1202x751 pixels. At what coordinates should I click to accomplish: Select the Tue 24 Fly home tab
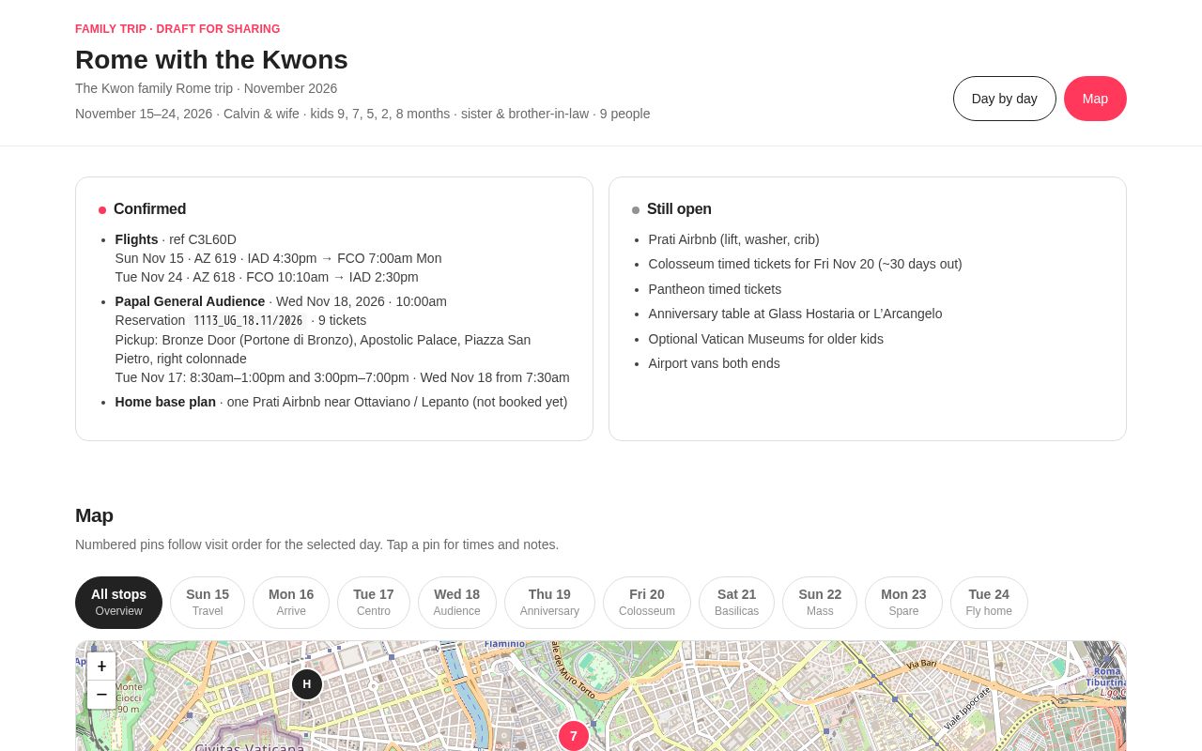click(989, 603)
